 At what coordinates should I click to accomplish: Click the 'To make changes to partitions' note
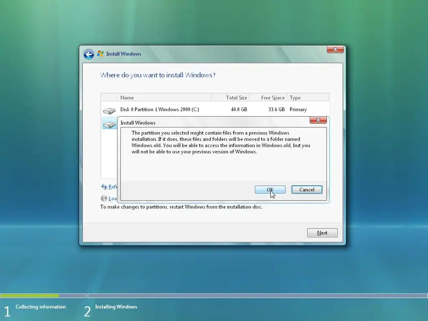pyautogui.click(x=181, y=207)
